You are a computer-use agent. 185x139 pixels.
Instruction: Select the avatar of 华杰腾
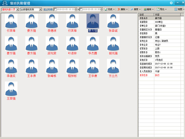click(x=93, y=44)
